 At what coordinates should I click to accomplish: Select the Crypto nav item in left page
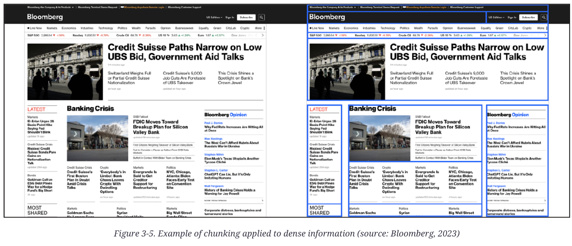245,28
